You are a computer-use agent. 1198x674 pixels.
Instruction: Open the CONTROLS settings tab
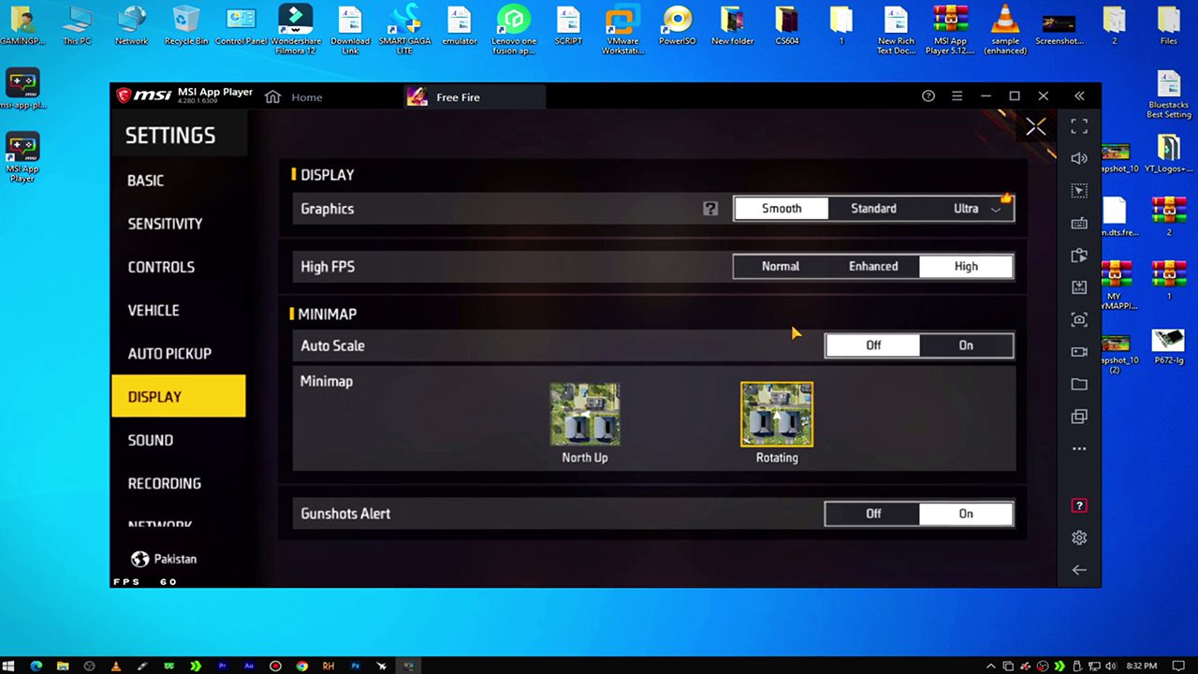pyautogui.click(x=161, y=267)
